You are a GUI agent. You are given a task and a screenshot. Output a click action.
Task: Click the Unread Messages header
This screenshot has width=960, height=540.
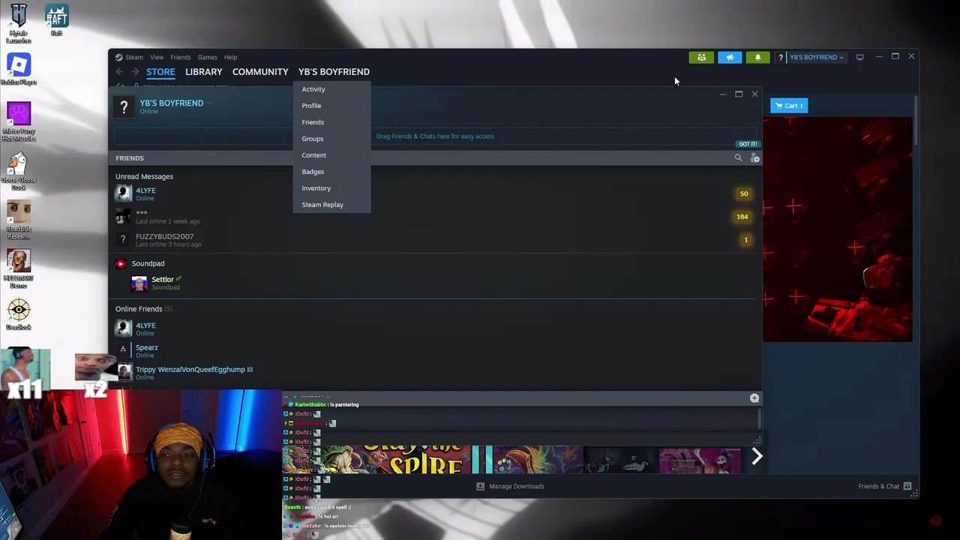[x=144, y=176]
